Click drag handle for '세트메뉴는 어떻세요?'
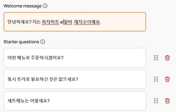The width and height of the screenshot is (176, 112). [156, 101]
